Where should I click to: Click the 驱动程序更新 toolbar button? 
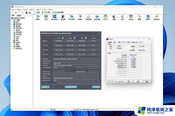[x=58, y=12]
